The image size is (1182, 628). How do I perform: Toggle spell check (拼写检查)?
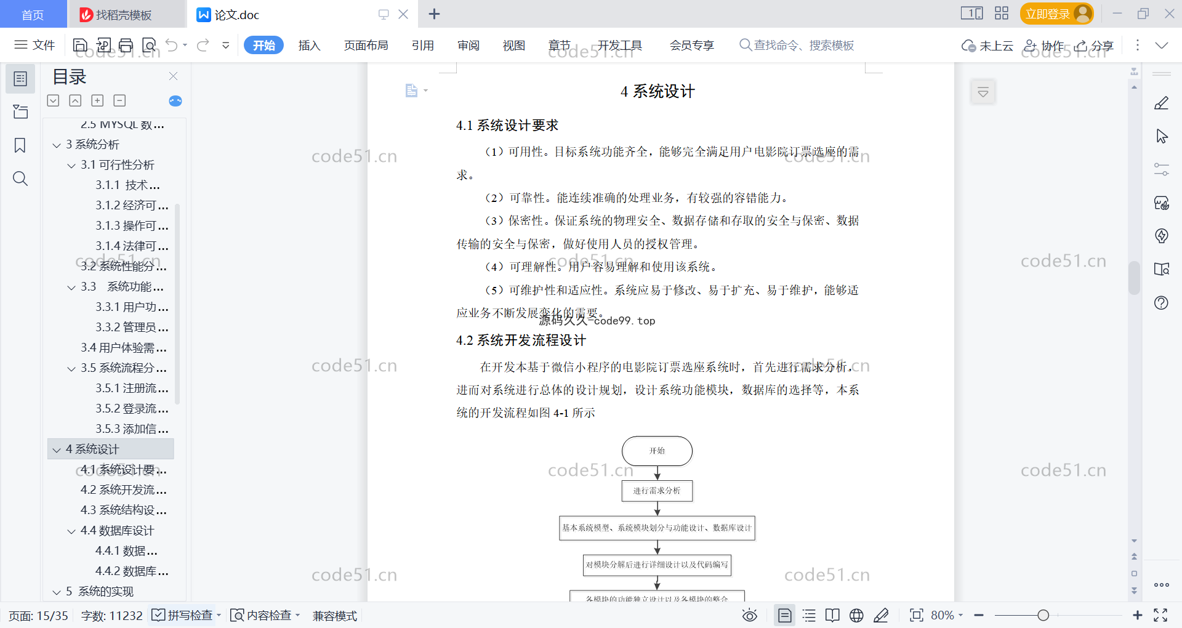click(x=183, y=615)
